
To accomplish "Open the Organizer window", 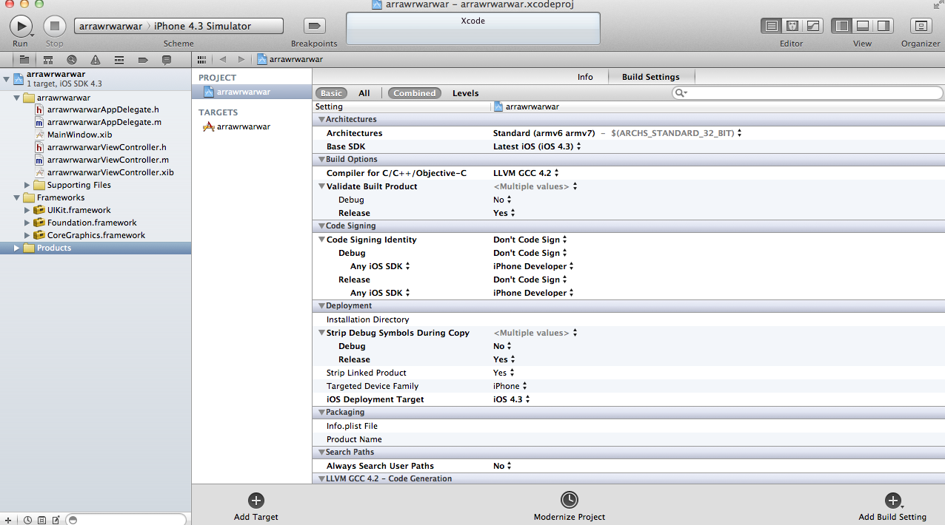I will click(921, 26).
